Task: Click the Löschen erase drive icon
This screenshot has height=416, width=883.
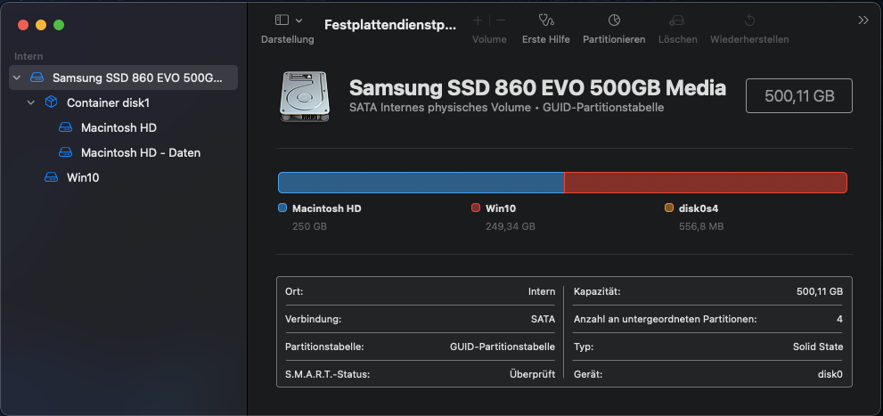Action: [x=677, y=20]
